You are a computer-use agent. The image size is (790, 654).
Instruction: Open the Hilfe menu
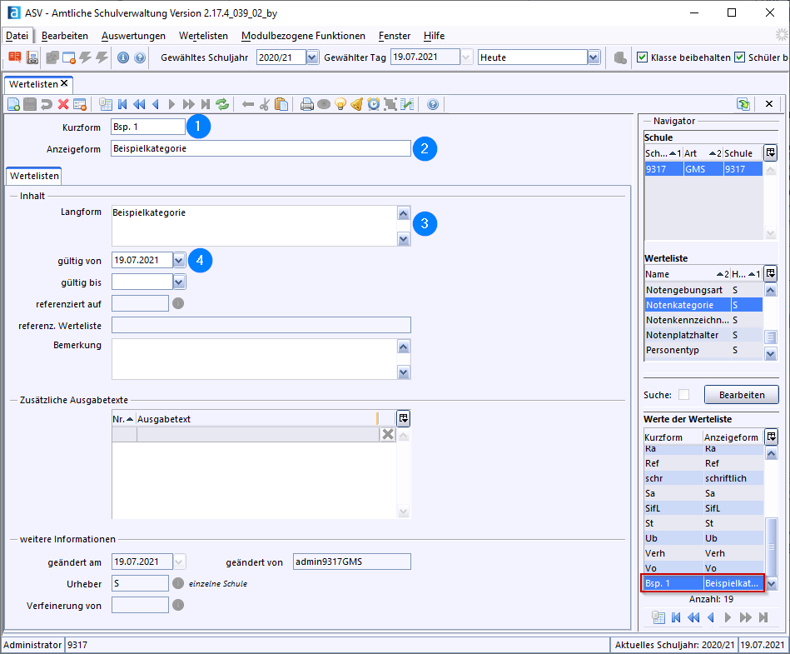point(434,36)
